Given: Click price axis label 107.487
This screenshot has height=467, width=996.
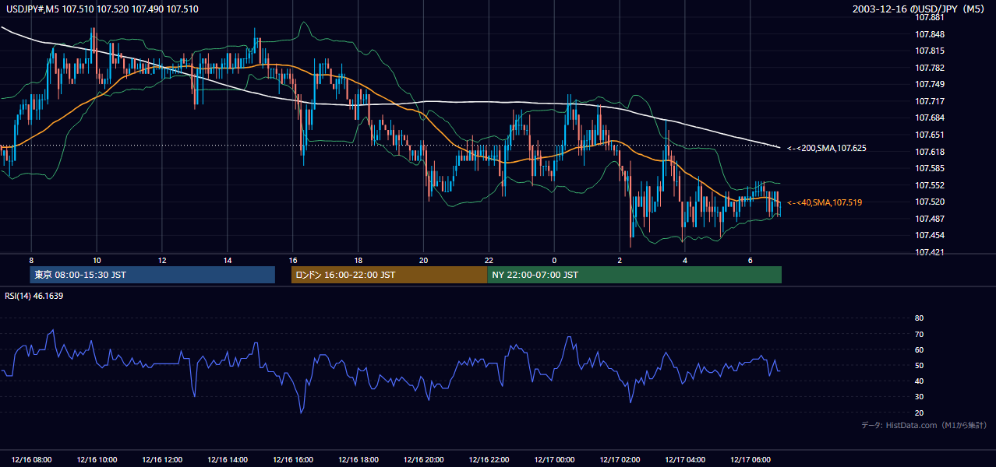Looking at the screenshot, I should click(x=930, y=219).
